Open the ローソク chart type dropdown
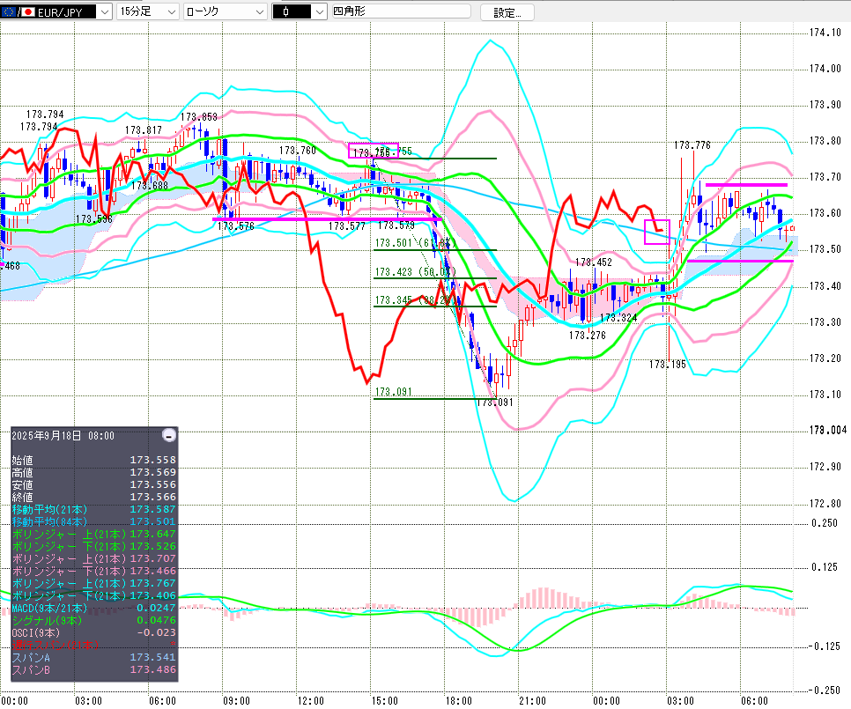 pyautogui.click(x=224, y=12)
